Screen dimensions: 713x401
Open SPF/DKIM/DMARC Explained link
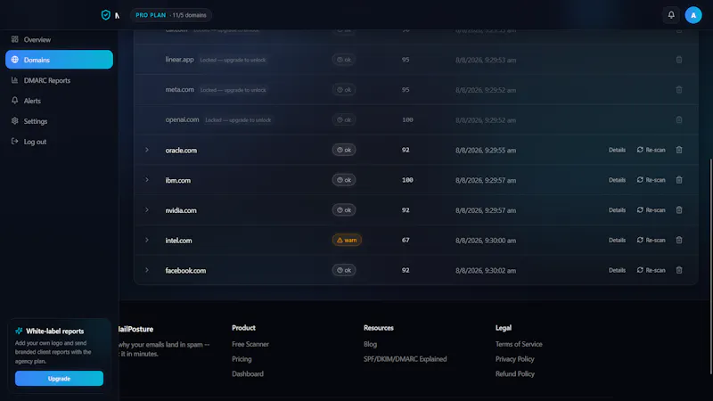coord(406,359)
